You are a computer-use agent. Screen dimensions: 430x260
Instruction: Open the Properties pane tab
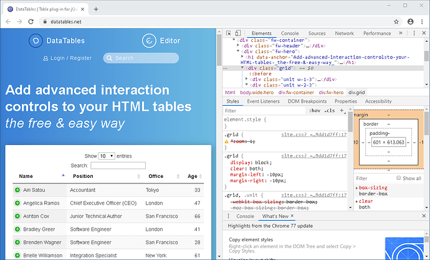point(345,101)
